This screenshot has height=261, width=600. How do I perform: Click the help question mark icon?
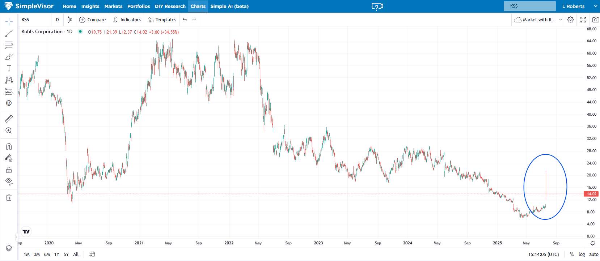[x=377, y=7]
